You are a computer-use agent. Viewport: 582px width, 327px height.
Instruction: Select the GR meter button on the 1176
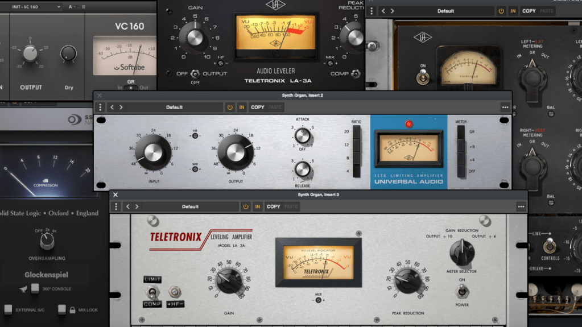(x=461, y=133)
